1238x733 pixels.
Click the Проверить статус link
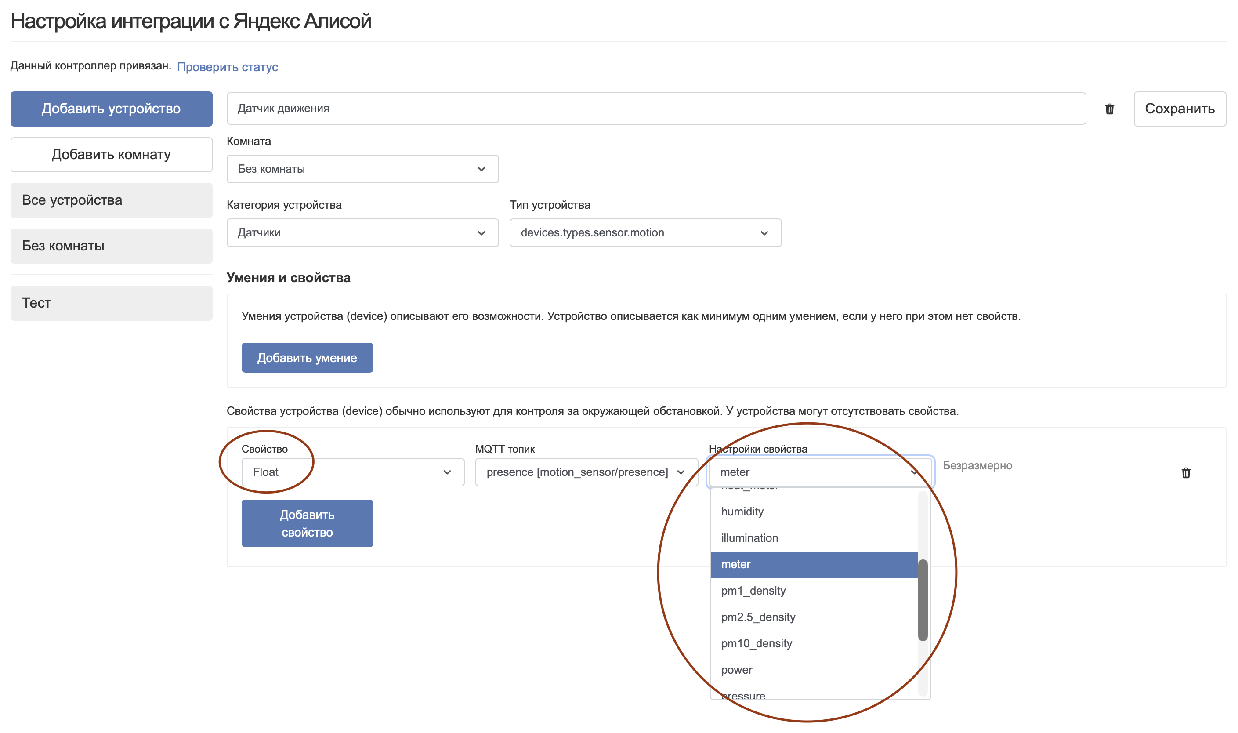(x=227, y=67)
